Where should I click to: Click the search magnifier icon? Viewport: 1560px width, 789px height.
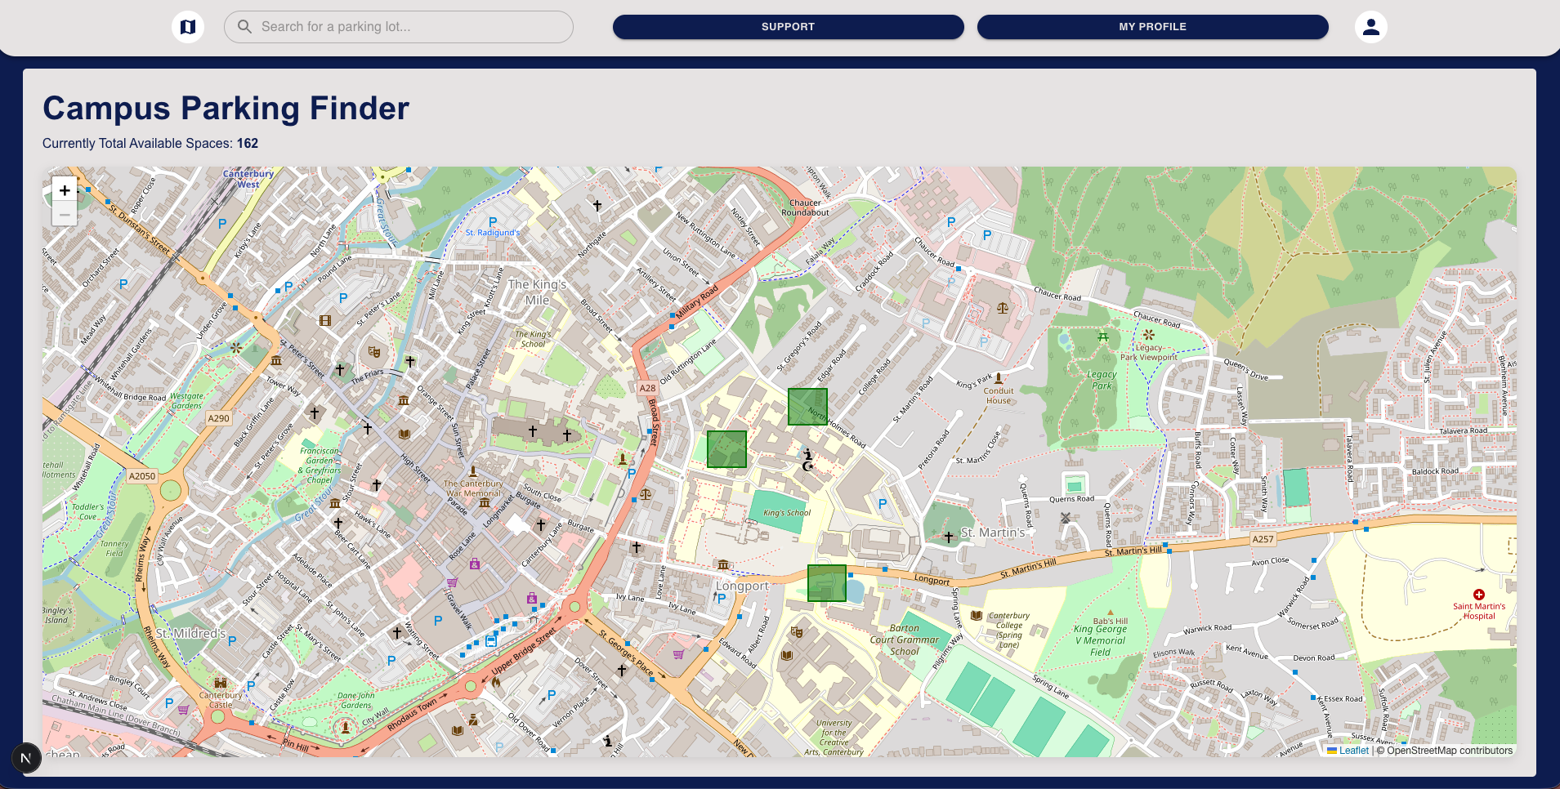(244, 27)
